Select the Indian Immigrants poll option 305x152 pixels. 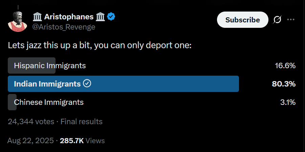click(x=47, y=84)
